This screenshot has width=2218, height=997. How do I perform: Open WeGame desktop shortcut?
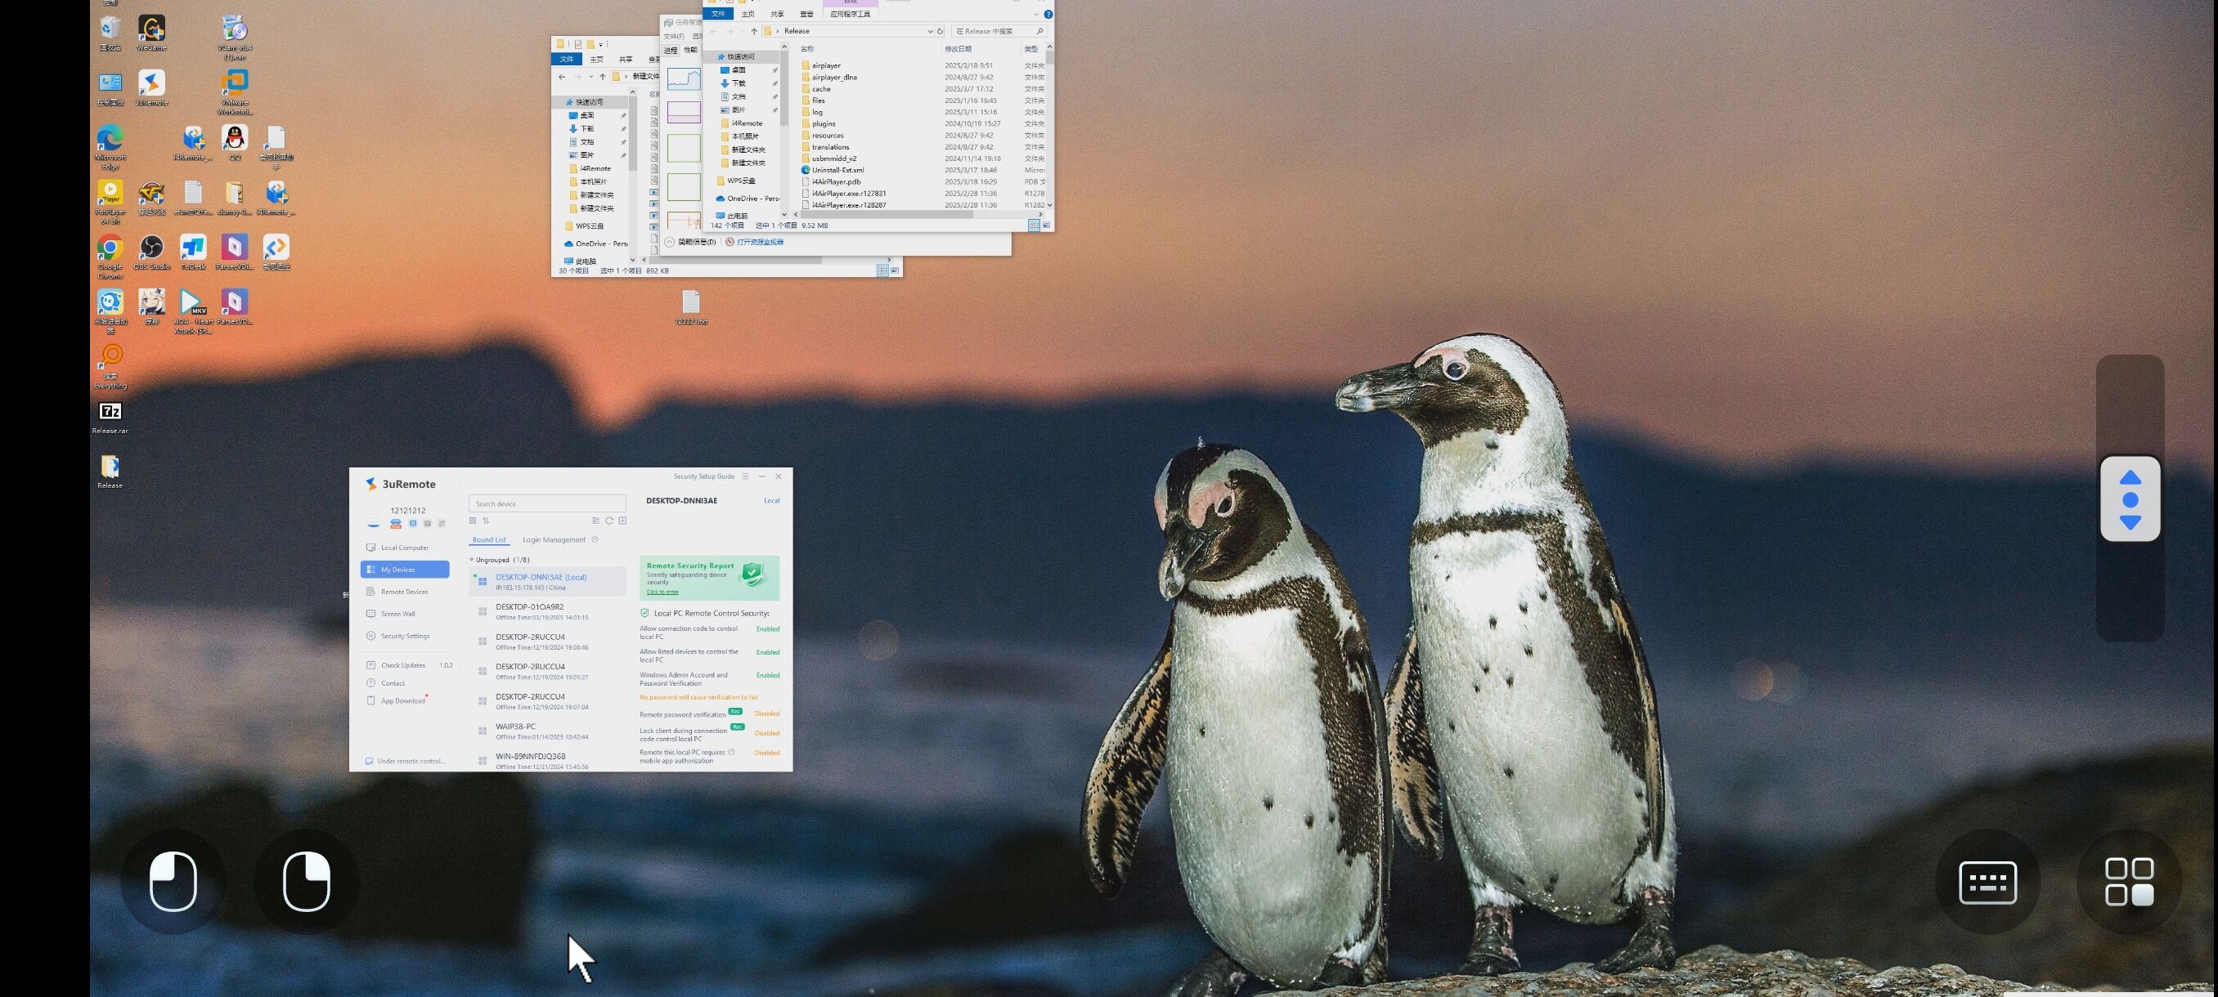click(x=151, y=34)
